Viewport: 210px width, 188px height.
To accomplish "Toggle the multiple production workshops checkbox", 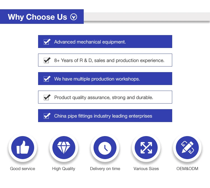I will coord(47,79).
